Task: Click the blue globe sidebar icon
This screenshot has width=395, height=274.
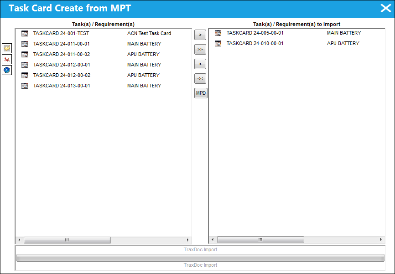Action: (x=7, y=70)
